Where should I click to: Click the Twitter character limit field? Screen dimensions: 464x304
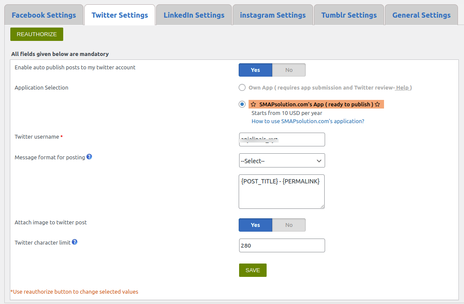pyautogui.click(x=282, y=245)
